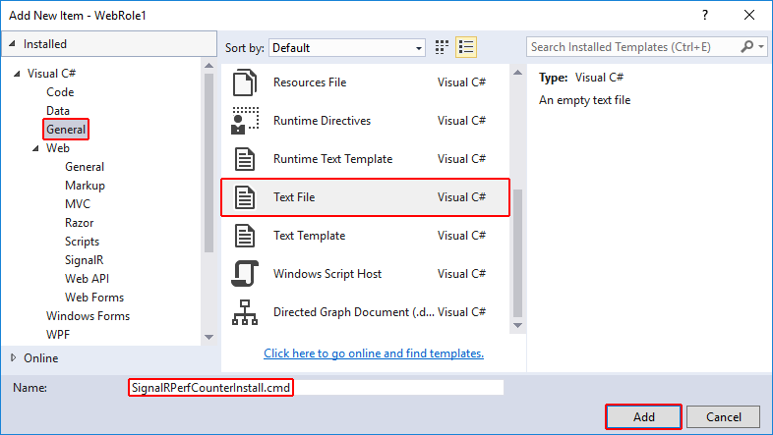Switch to small icons view

pos(442,46)
